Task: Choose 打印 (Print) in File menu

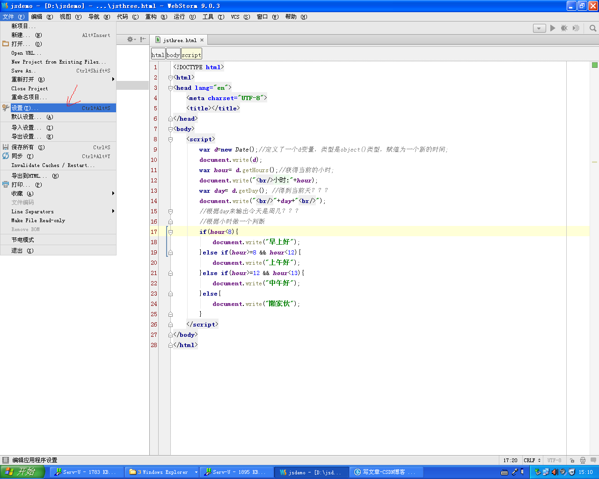Action: (x=58, y=185)
